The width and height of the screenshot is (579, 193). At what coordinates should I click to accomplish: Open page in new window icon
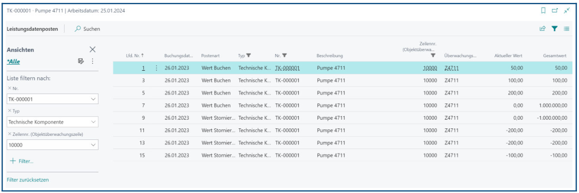(555, 11)
